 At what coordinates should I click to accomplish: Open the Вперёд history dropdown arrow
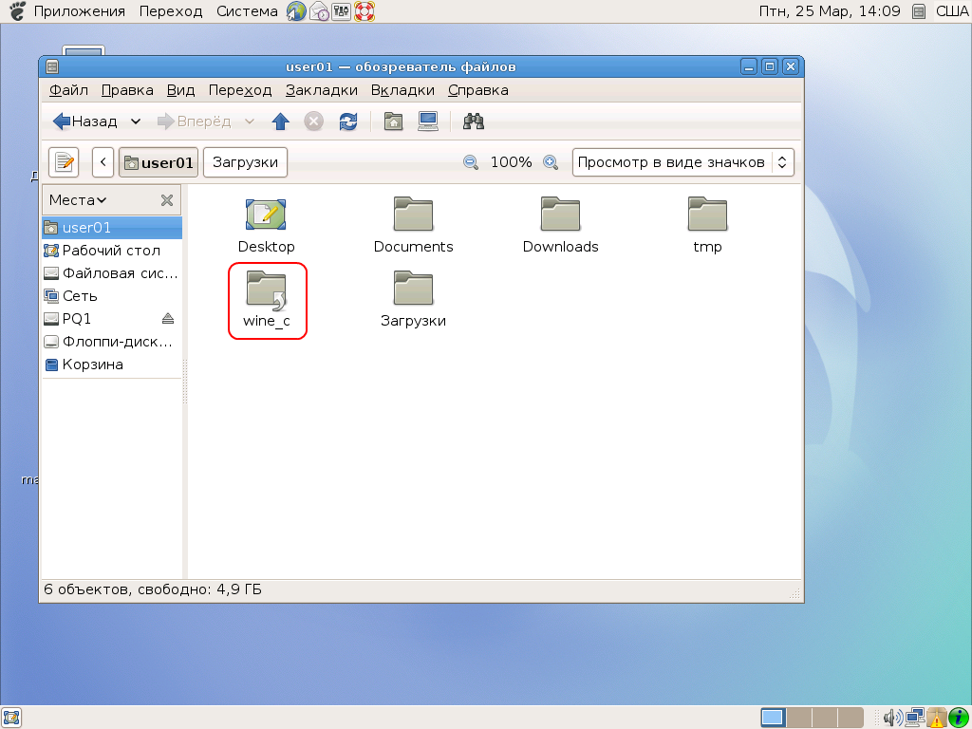tap(250, 121)
